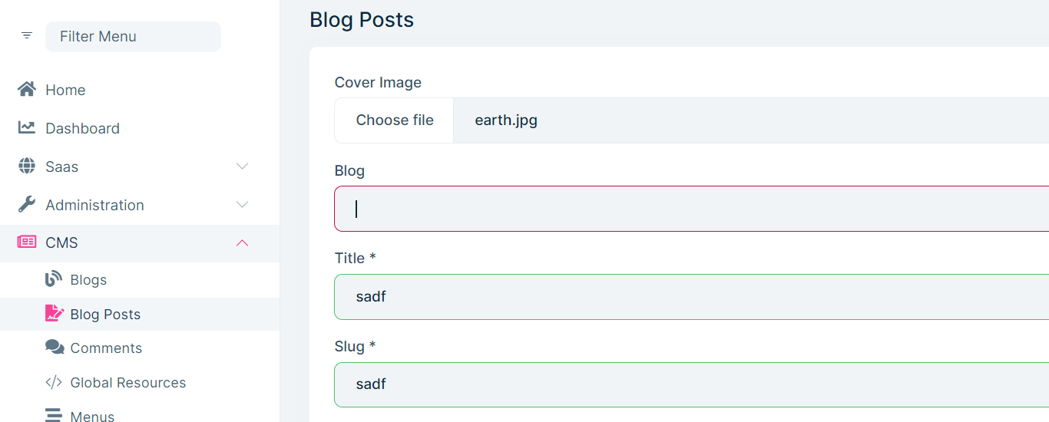This screenshot has width=1049, height=422.
Task: Open Global Resources menu item
Action: (x=128, y=383)
